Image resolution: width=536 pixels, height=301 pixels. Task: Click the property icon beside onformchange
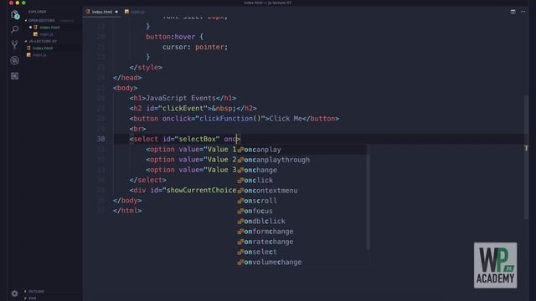pyautogui.click(x=240, y=232)
